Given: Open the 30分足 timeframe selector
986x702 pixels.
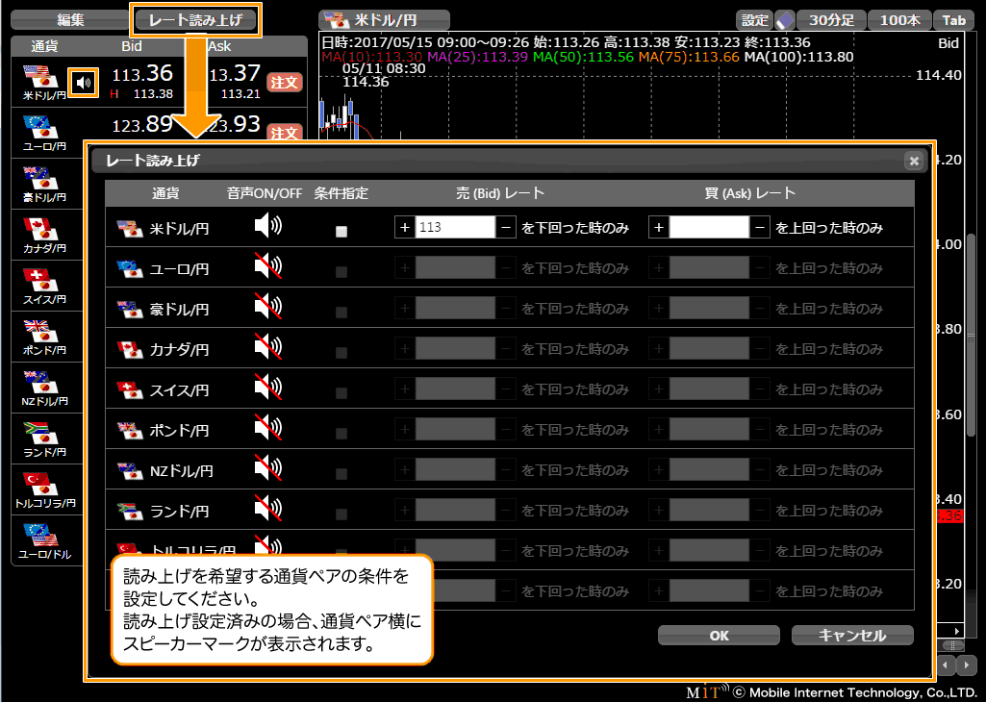Looking at the screenshot, I should 831,20.
